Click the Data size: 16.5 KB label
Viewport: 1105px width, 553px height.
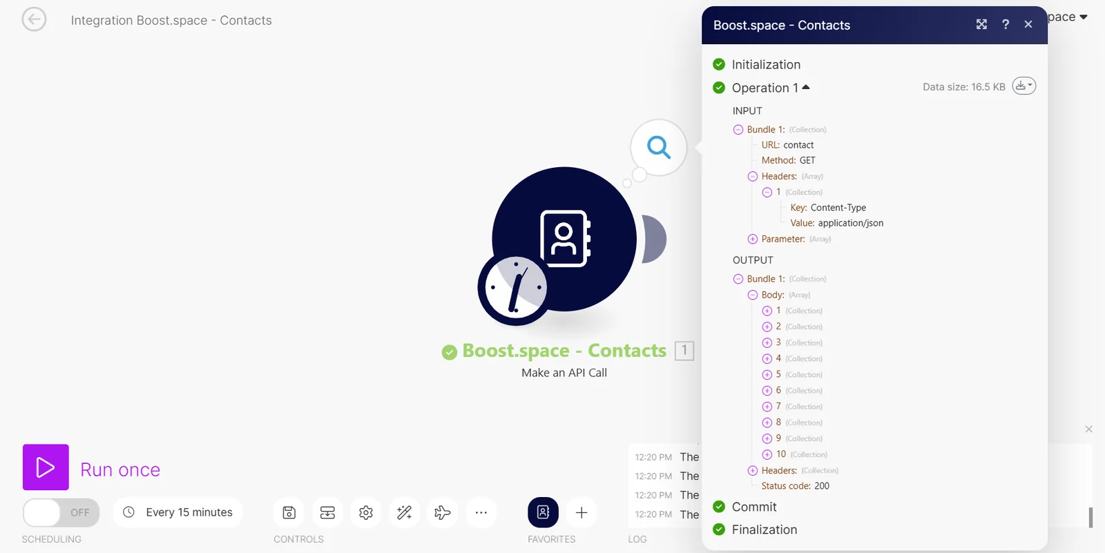click(964, 87)
